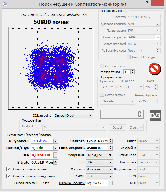Click the Detect button
The image size is (166, 192).
(x=117, y=128)
